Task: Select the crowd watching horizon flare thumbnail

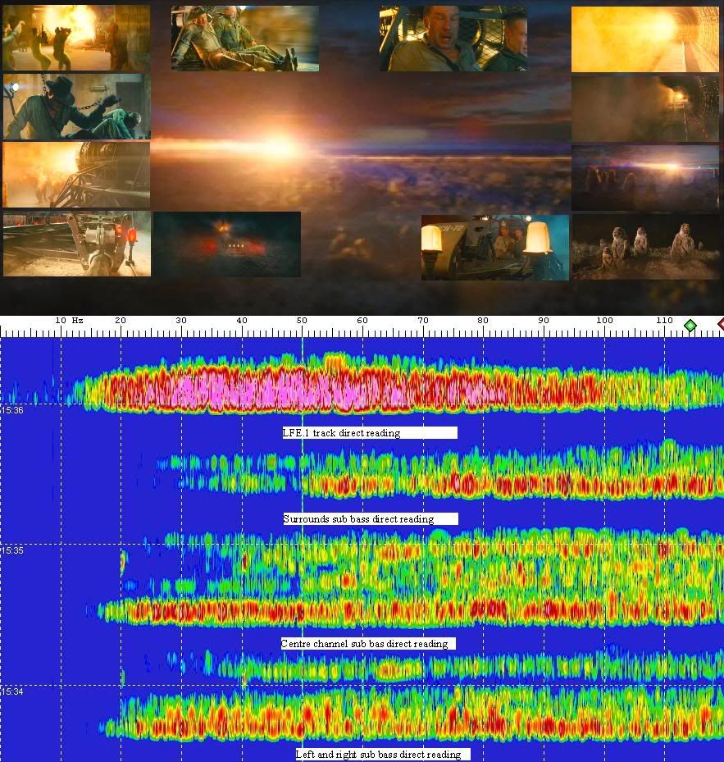Action: pyautogui.click(x=644, y=178)
